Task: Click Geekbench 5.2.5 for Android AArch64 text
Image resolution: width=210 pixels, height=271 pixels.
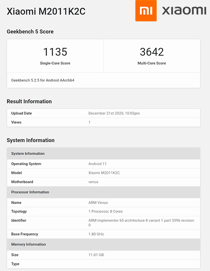Action: pos(43,80)
